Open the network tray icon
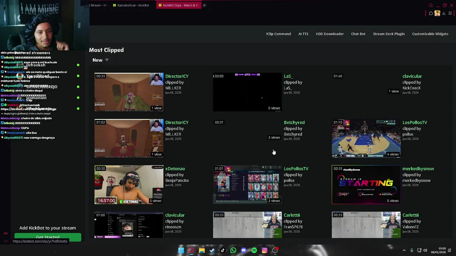The height and width of the screenshot is (256, 456). coord(419,250)
